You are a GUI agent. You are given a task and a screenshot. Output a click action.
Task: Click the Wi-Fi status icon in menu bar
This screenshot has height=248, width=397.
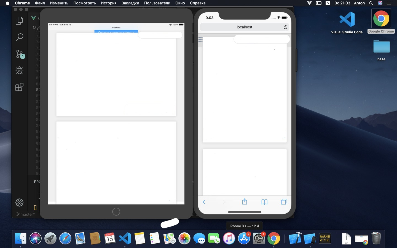coord(309,3)
